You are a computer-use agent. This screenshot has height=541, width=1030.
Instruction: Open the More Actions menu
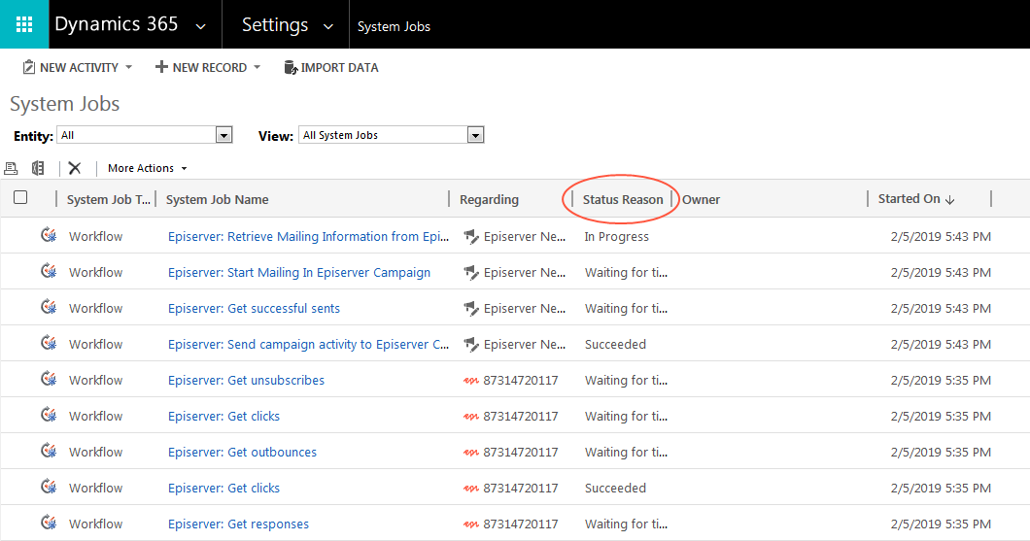point(147,168)
